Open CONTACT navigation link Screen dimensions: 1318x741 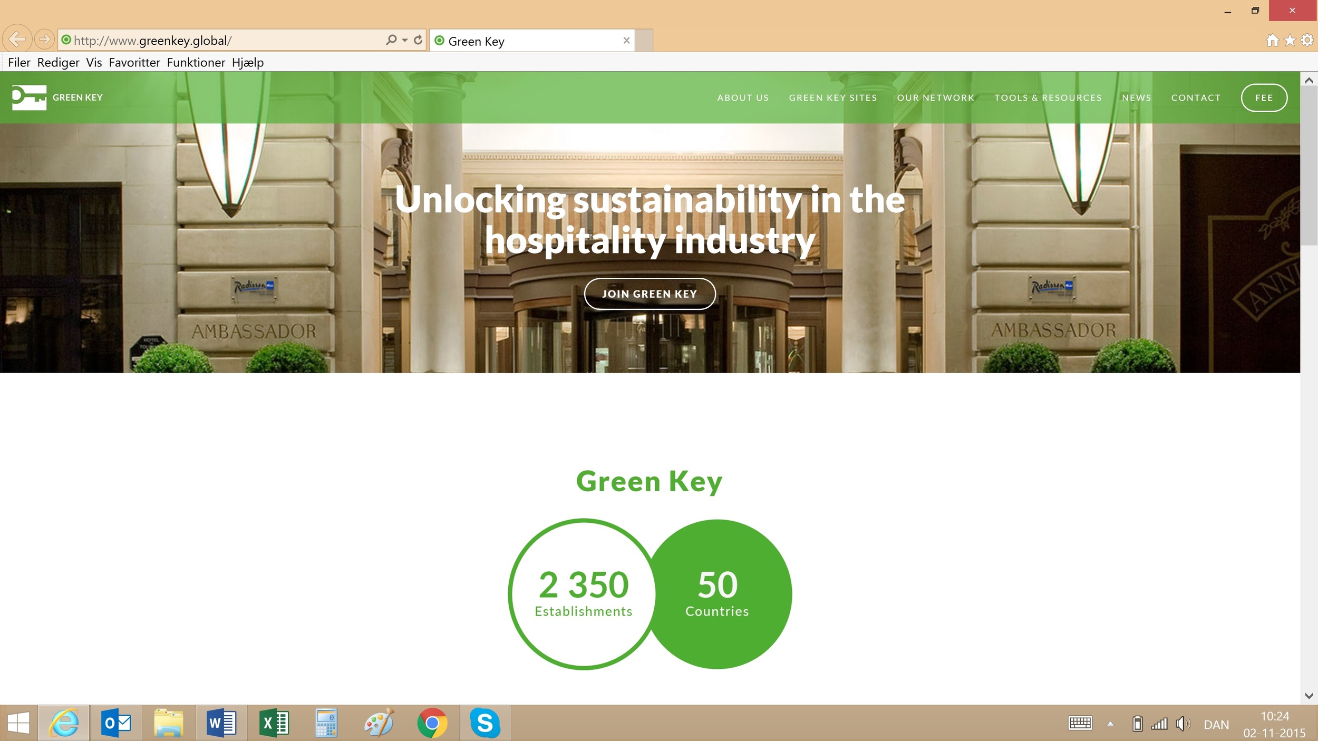1196,98
